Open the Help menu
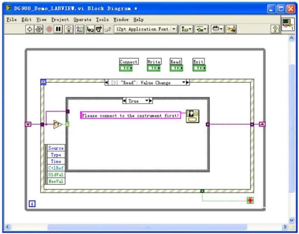 (138, 20)
